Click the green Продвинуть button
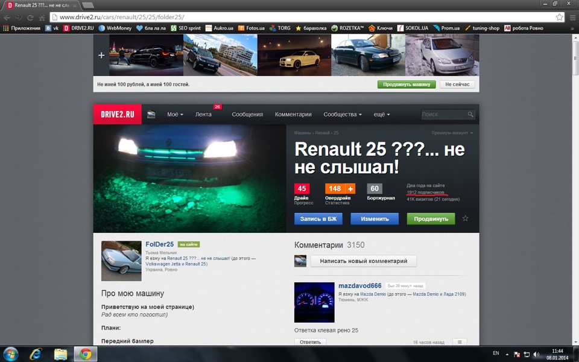 (x=431, y=218)
